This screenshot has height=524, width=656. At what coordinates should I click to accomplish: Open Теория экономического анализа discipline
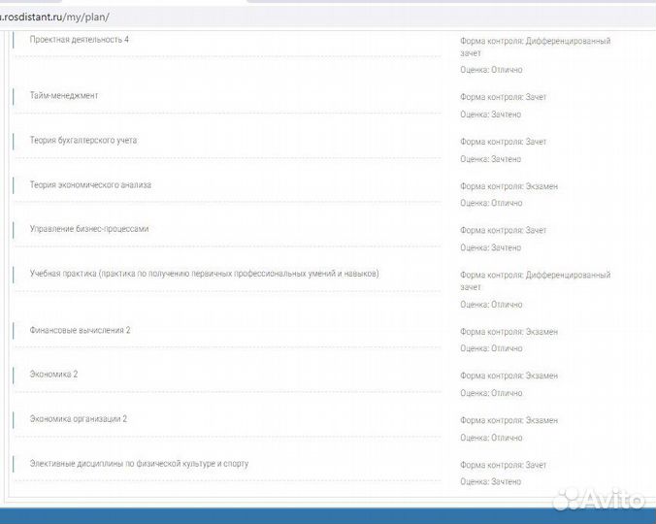click(x=90, y=184)
